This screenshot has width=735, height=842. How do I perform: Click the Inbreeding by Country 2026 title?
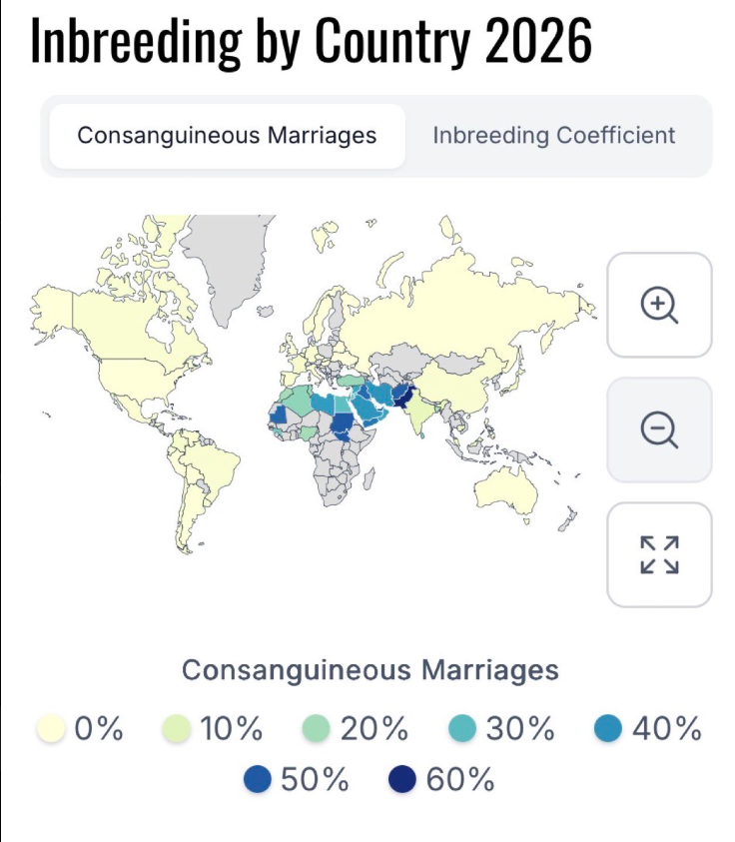[x=312, y=41]
